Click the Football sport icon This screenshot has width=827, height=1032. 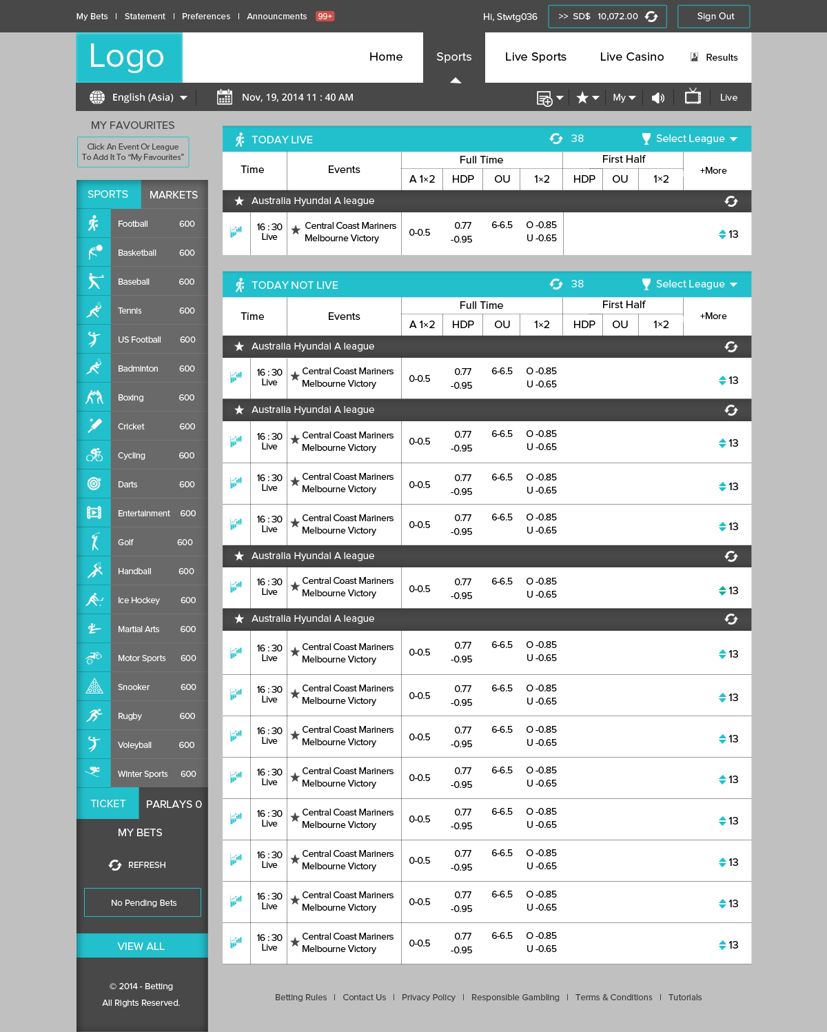click(x=94, y=223)
